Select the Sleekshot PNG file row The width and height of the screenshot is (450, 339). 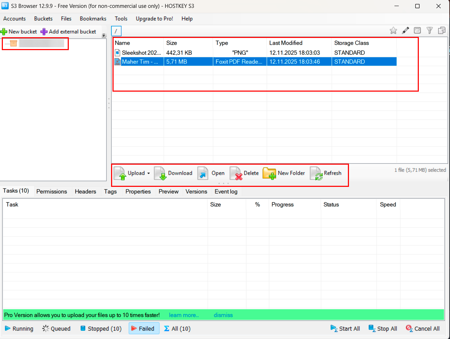pos(142,53)
